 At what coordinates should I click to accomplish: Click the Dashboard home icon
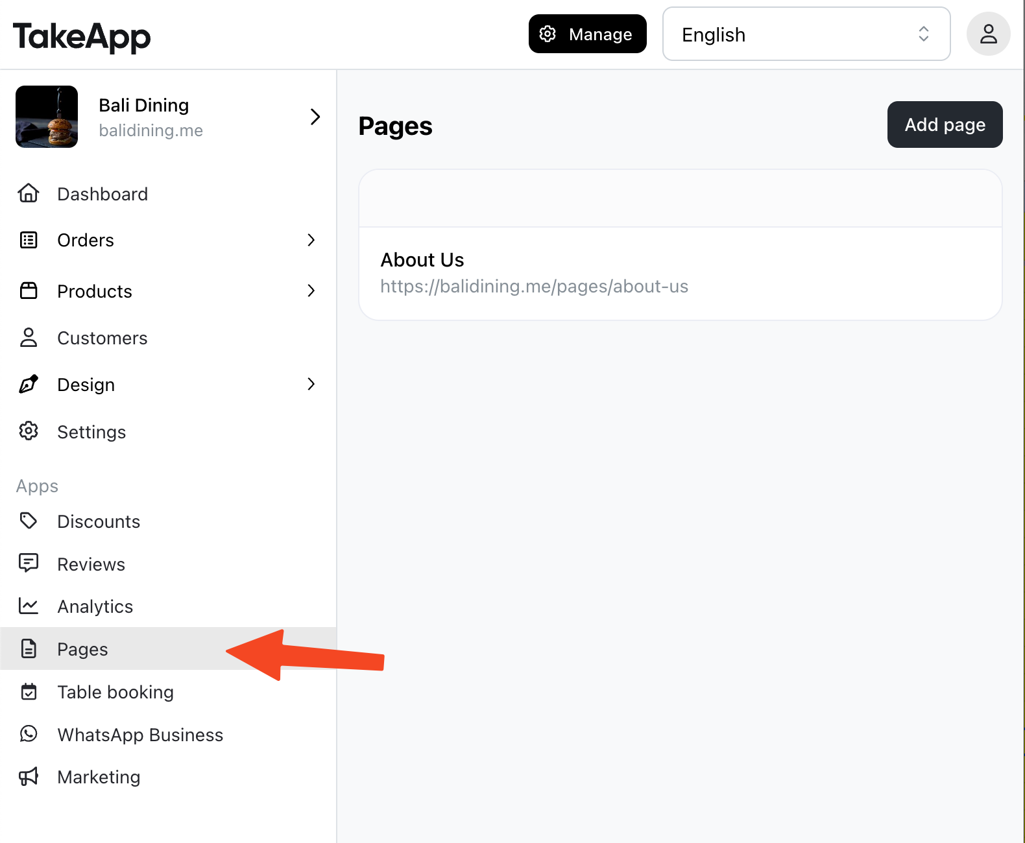29,193
